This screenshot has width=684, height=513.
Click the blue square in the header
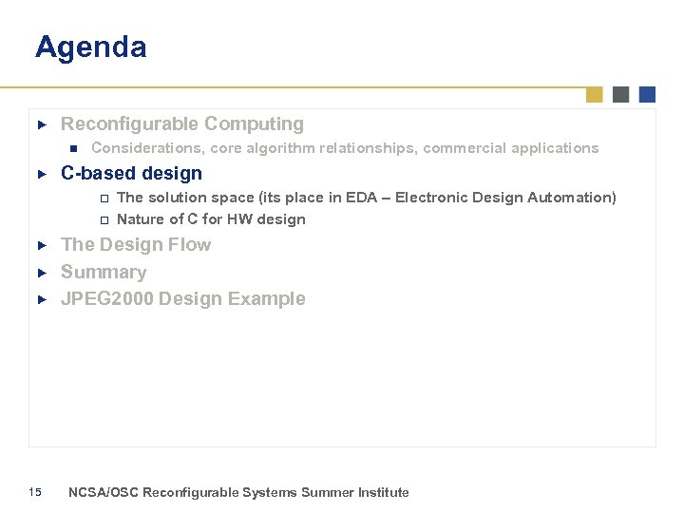648,94
